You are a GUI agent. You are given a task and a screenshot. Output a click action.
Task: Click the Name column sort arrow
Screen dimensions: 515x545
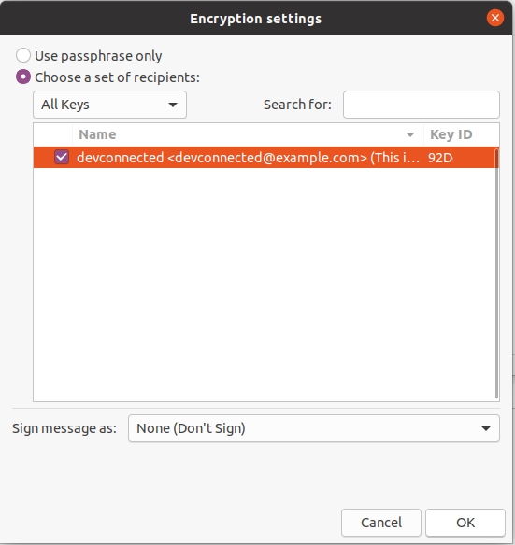pos(410,135)
